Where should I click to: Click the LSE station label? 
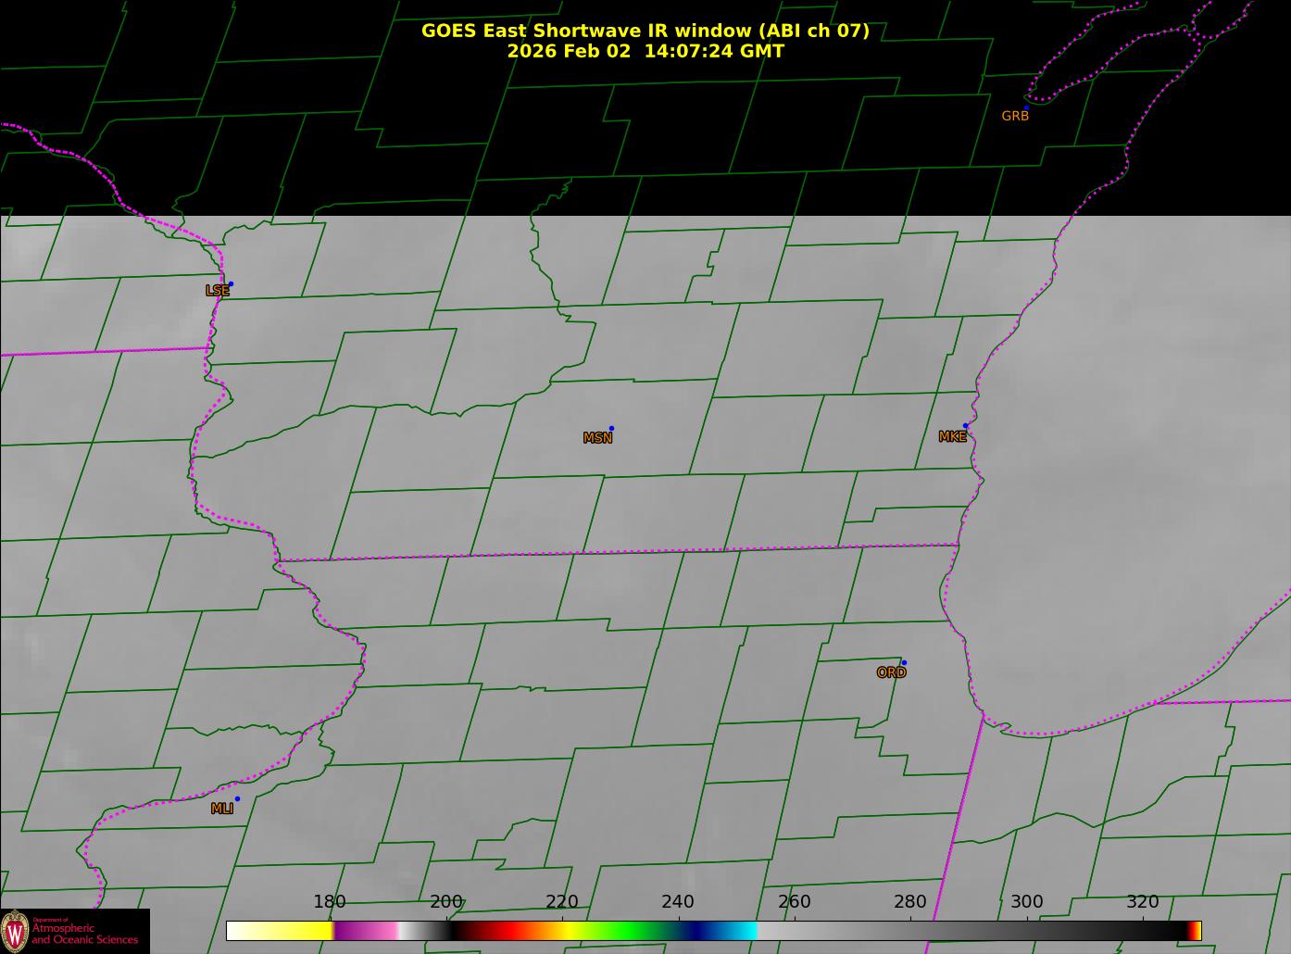[x=218, y=290]
